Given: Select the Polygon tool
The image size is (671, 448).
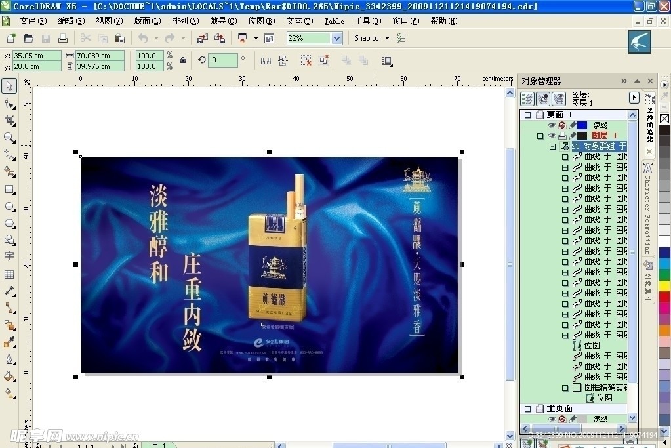Looking at the screenshot, I should pos(9,224).
